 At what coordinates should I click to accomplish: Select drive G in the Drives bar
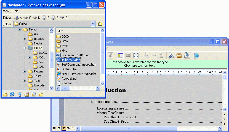tap(64, 18)
